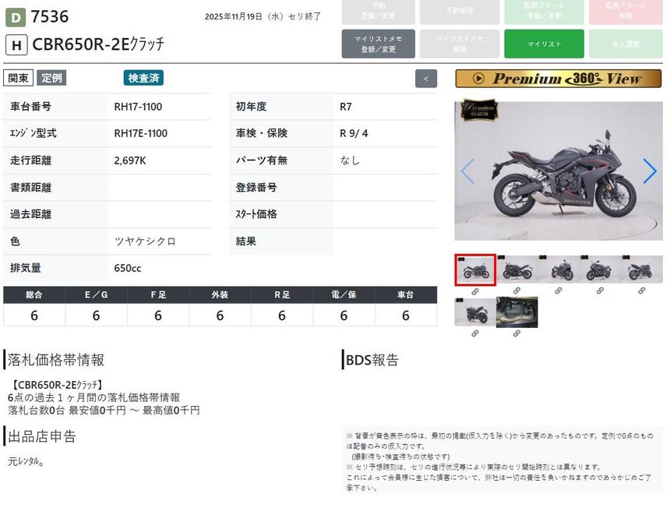This screenshot has height=522, width=670.
Task: Click the link icon under the third thumbnail
Action: pos(558,291)
